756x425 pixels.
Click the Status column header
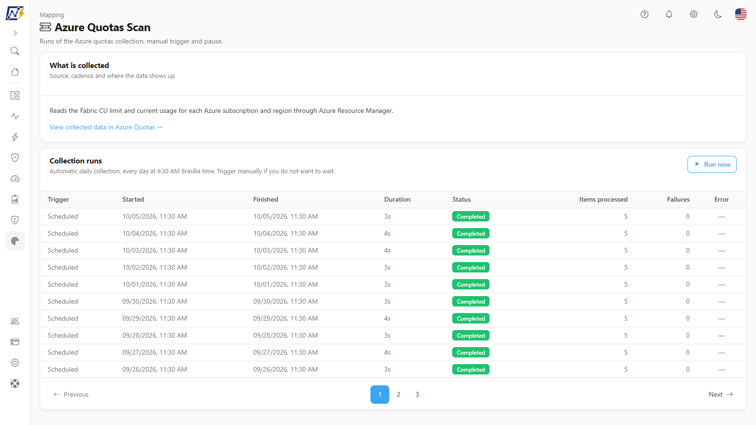pos(462,199)
